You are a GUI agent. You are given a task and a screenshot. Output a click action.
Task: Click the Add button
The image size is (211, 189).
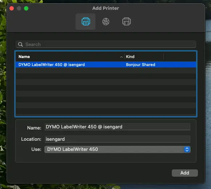point(185,173)
